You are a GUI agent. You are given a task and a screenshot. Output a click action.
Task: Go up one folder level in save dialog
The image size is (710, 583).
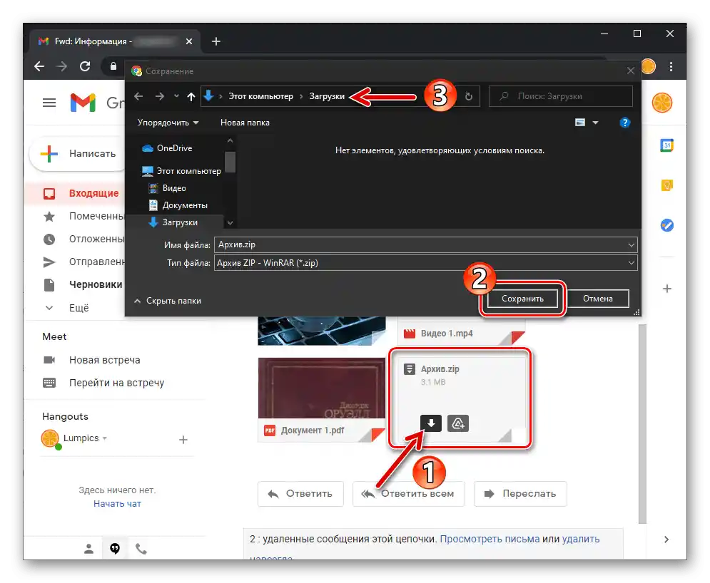(191, 96)
